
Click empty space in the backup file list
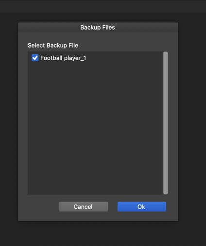click(x=95, y=126)
